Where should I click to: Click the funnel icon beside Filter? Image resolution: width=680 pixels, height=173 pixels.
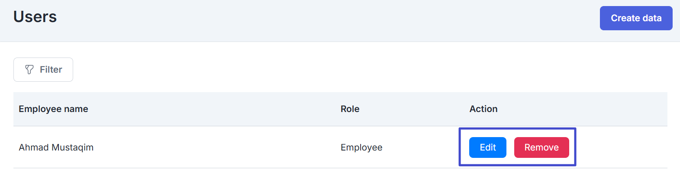[29, 70]
